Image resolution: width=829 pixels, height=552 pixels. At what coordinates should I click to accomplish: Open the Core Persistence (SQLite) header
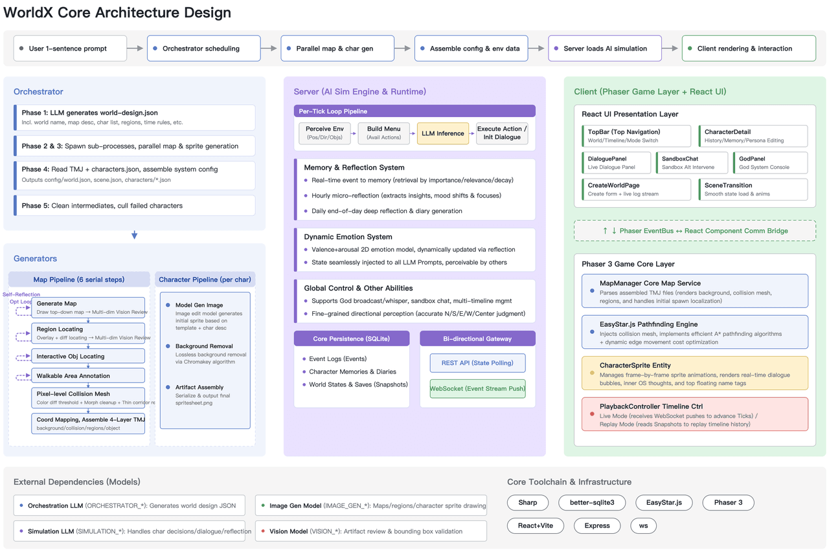click(352, 338)
